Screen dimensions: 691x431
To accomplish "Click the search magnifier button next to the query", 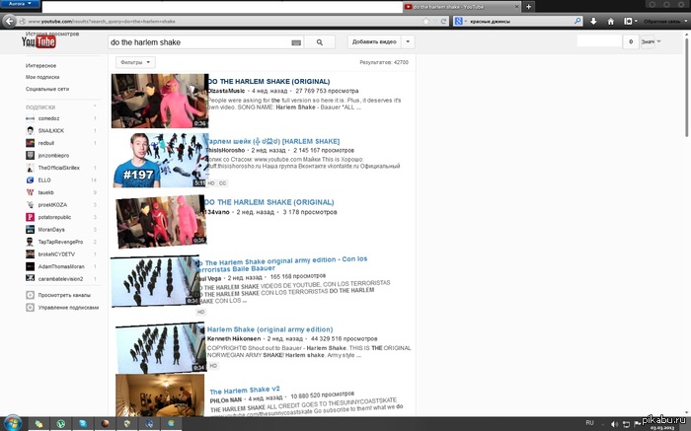I will click(x=320, y=42).
